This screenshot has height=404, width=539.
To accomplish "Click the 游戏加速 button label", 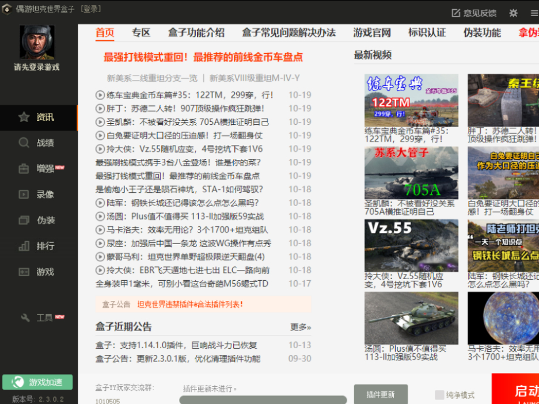I will click(x=45, y=382).
